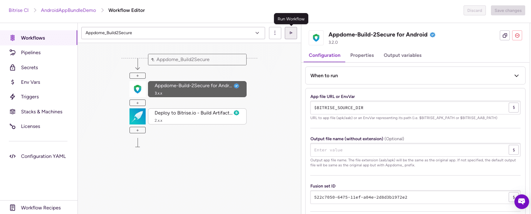Add step after Deploy to Bitrise.io step

coord(138,130)
